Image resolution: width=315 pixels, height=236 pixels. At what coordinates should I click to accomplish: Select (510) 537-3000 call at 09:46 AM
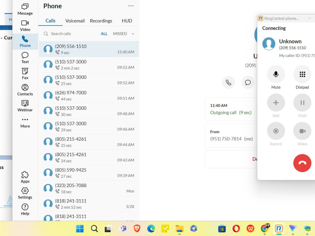click(89, 126)
